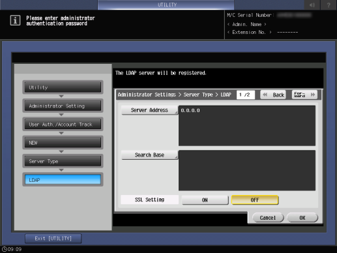Click the clock icon in status bar
Screen dimensions: 337x253
tap(5, 249)
